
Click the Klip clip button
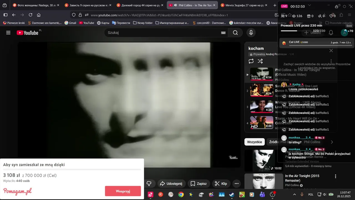coord(221,184)
